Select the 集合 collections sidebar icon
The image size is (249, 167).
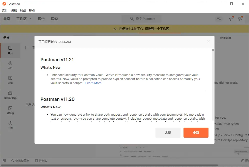[x=10, y=50]
